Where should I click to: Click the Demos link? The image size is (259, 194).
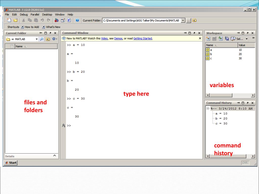pyautogui.click(x=118, y=38)
